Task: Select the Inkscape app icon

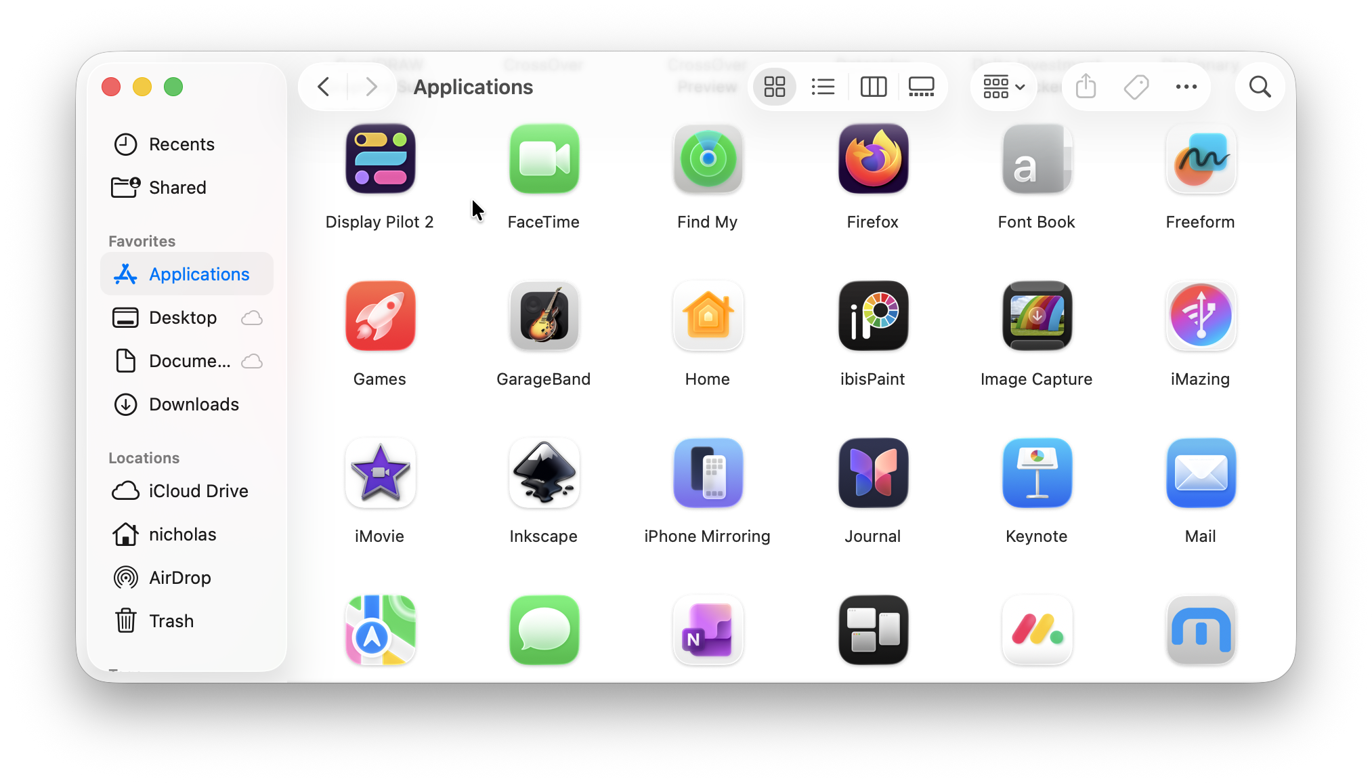Action: pyautogui.click(x=544, y=473)
